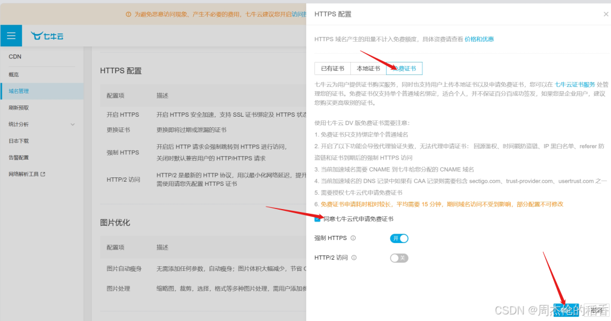Viewport: 611px width, 321px height.
Task: Turn off the 强制 HTTPS switch
Action: pos(399,238)
